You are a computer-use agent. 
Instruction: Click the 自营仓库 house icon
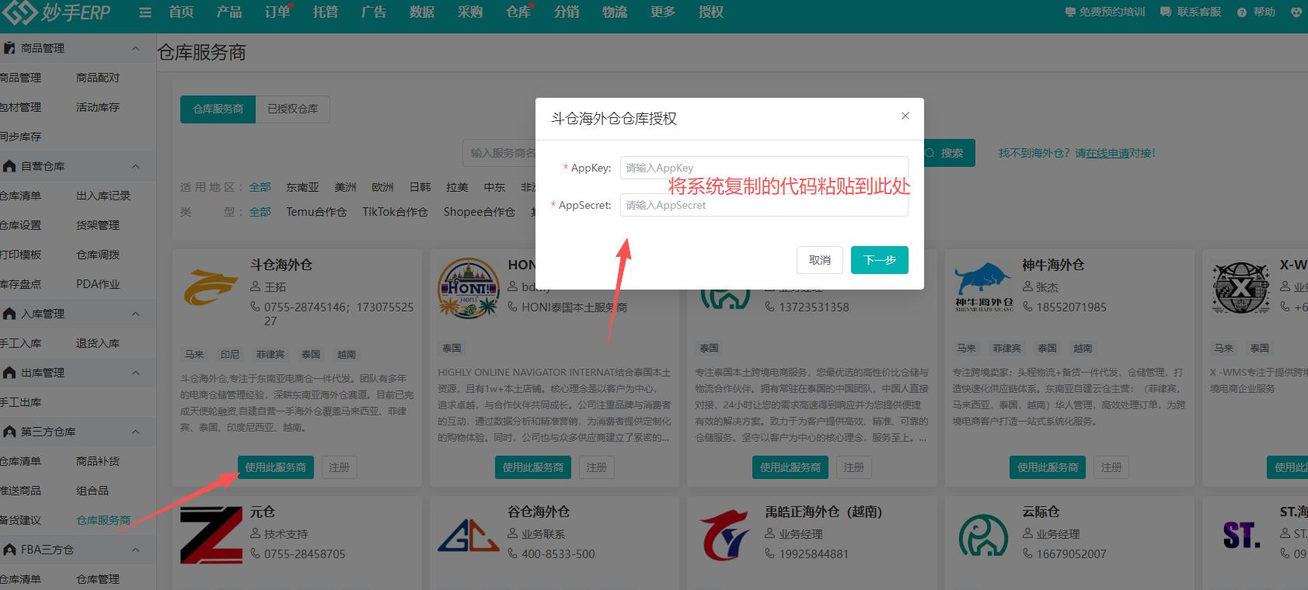[x=9, y=166]
